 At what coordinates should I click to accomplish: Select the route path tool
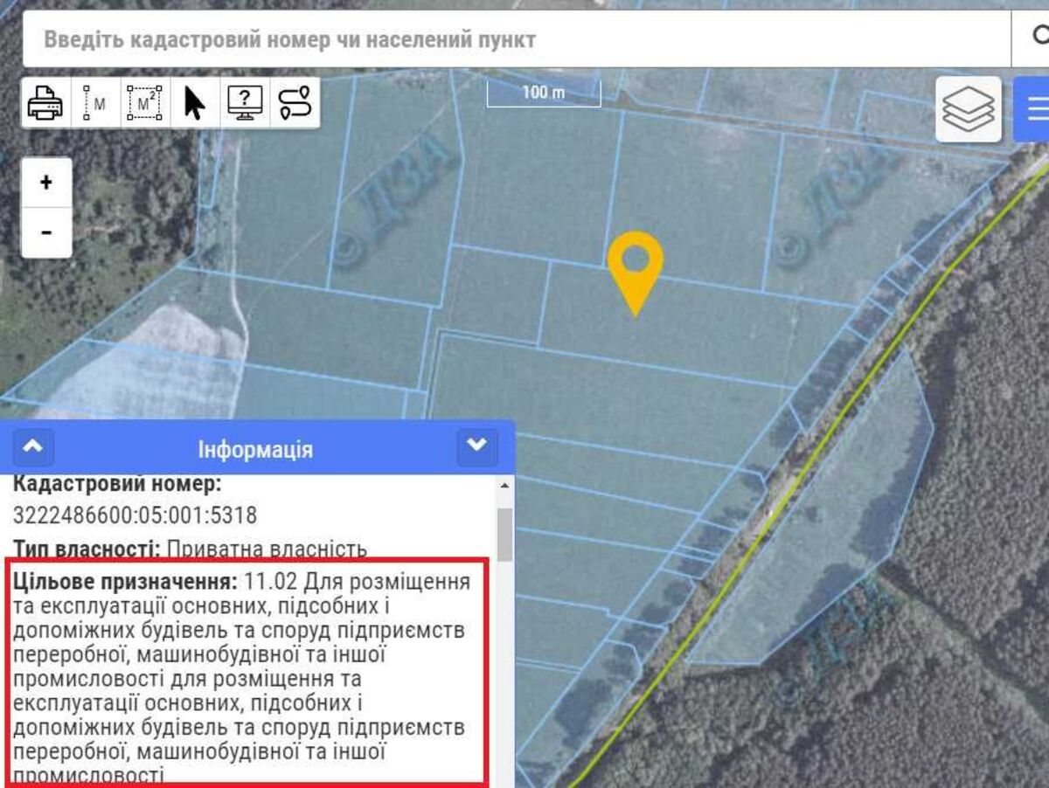click(295, 103)
